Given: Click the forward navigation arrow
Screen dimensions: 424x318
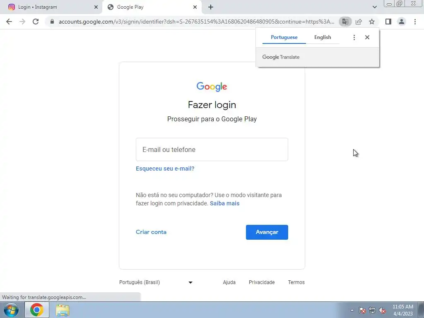Looking at the screenshot, I should coord(22,22).
